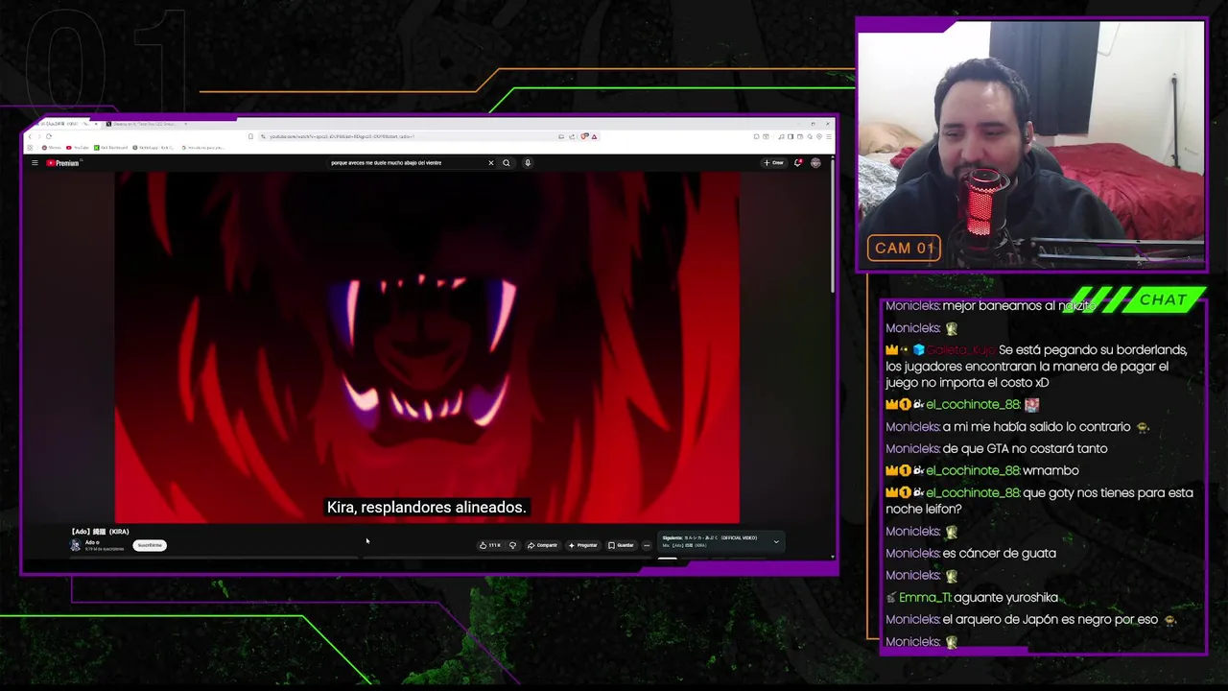Click the Suscribirme button
1228x691 pixels.
tap(150, 545)
